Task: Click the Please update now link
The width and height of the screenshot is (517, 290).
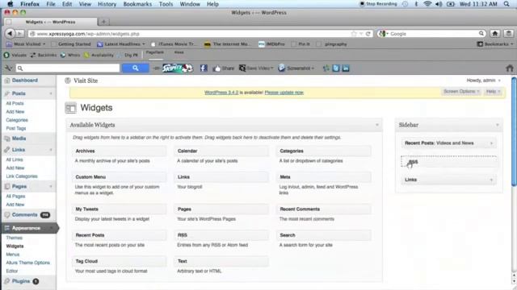Action: tap(284, 93)
